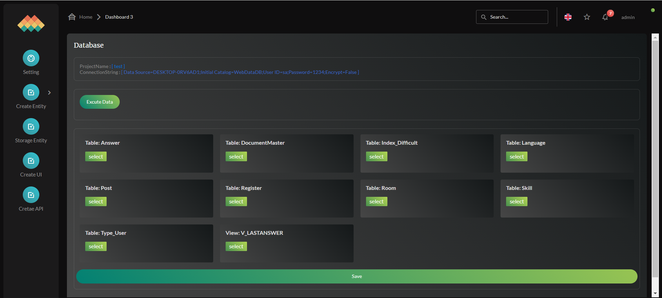Click the favorites star icon
The height and width of the screenshot is (298, 662).
click(587, 17)
